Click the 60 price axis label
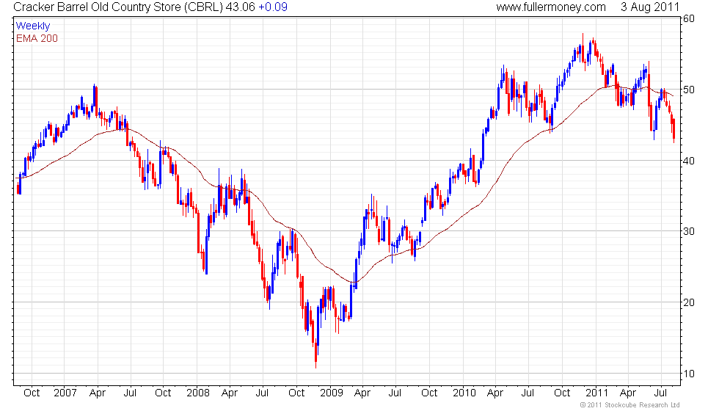This screenshot has width=719, height=411. coord(689,19)
